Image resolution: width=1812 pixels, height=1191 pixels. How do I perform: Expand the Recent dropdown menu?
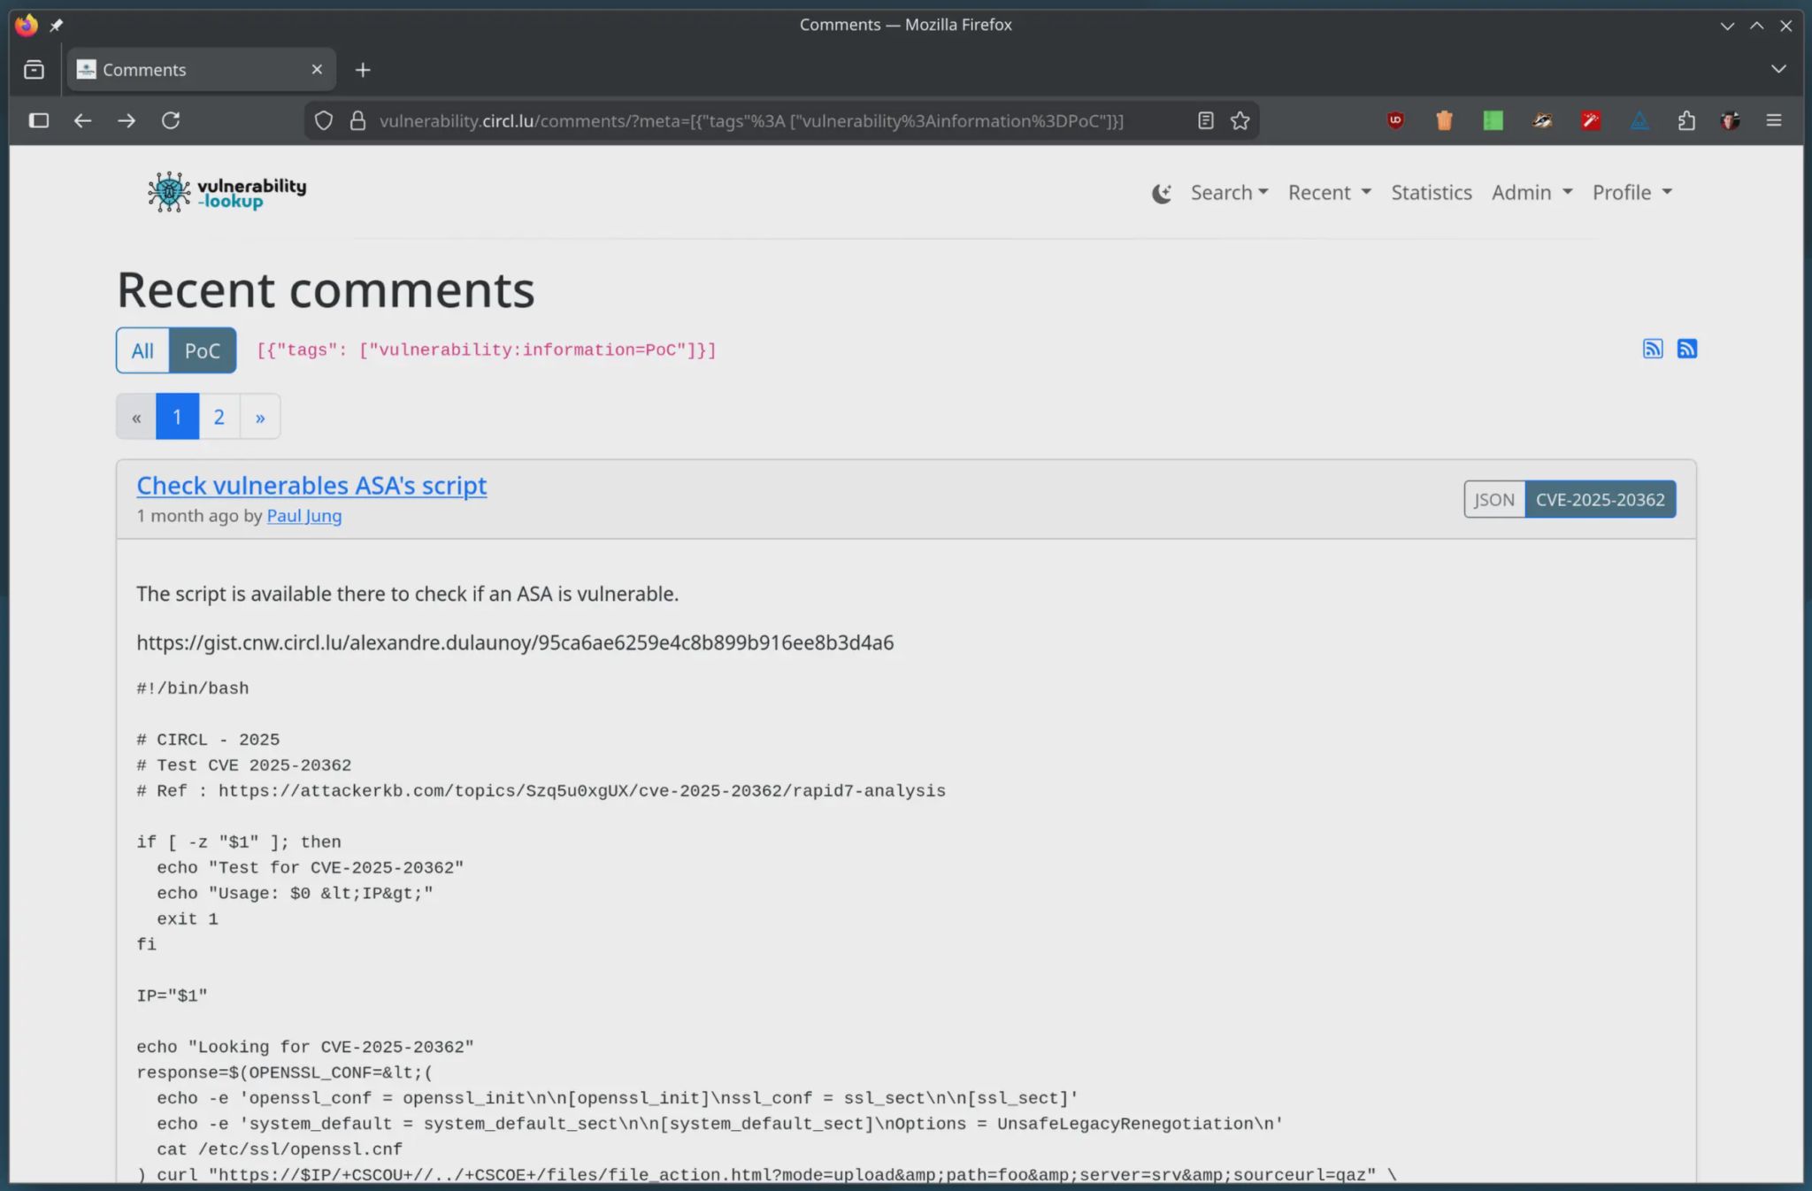tap(1329, 193)
